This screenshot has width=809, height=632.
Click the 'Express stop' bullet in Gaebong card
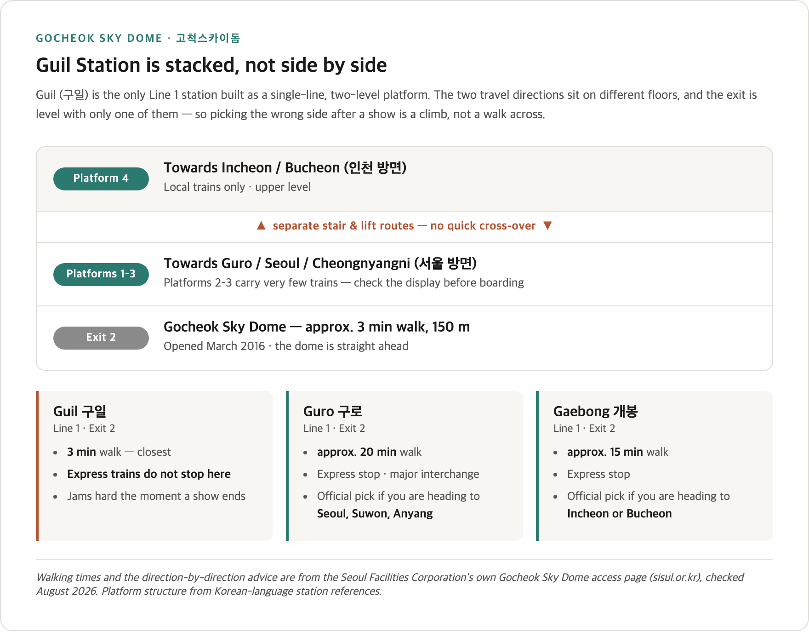(x=598, y=474)
